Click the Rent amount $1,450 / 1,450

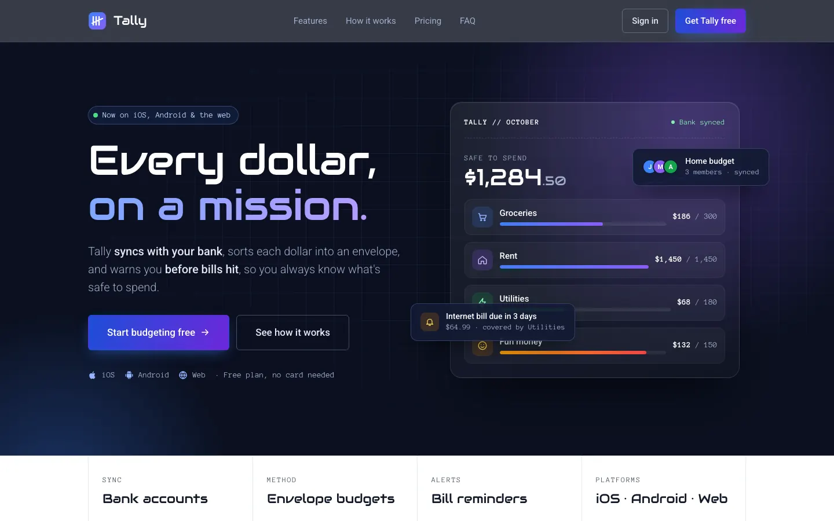point(686,259)
